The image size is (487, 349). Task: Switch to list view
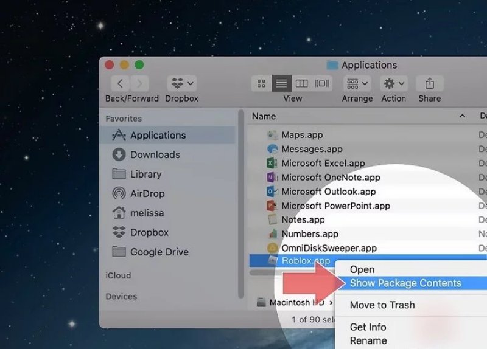(x=281, y=83)
